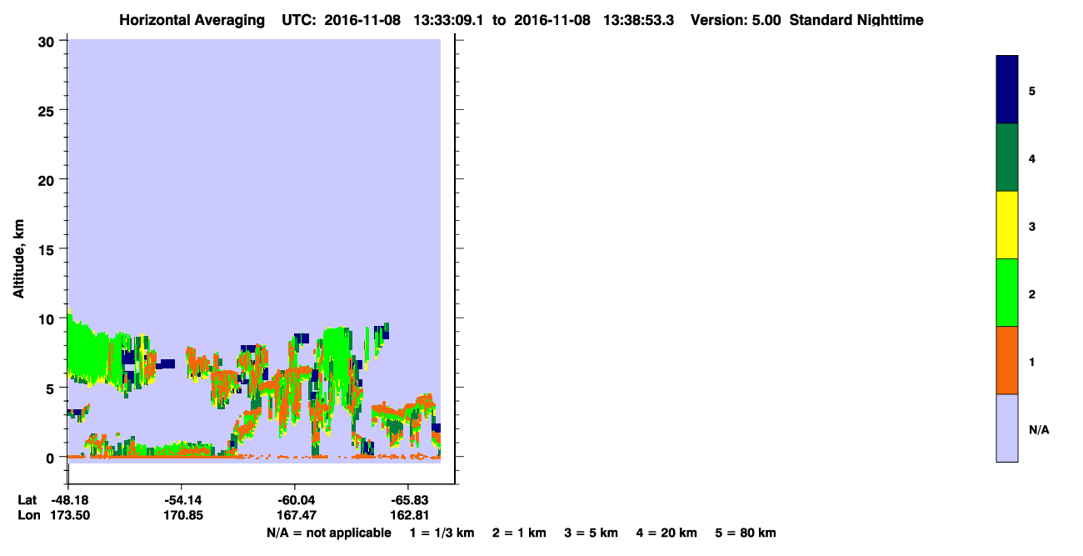Click the lavender N/A color bar segment
Image resolution: width=1083 pixels, height=556 pixels.
click(x=1007, y=428)
